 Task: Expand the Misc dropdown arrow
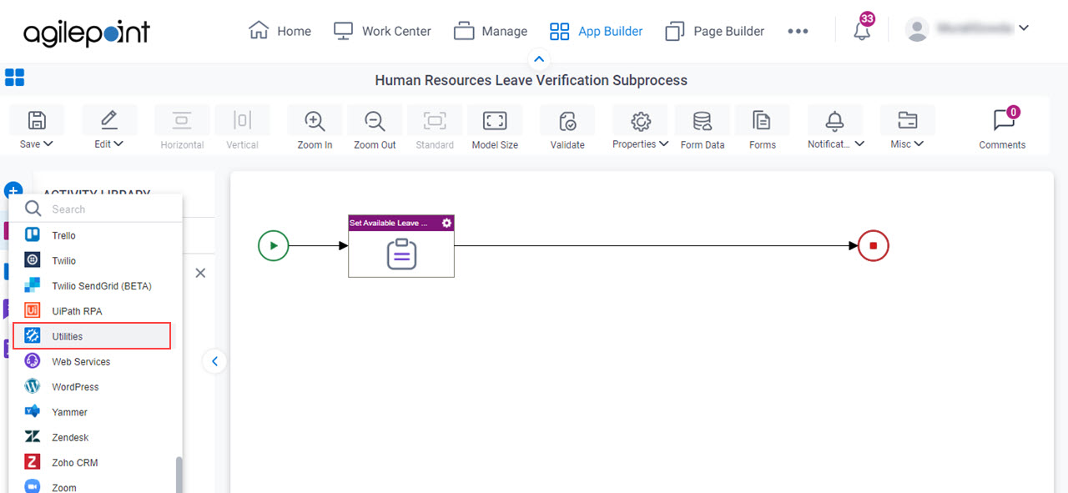pos(919,143)
